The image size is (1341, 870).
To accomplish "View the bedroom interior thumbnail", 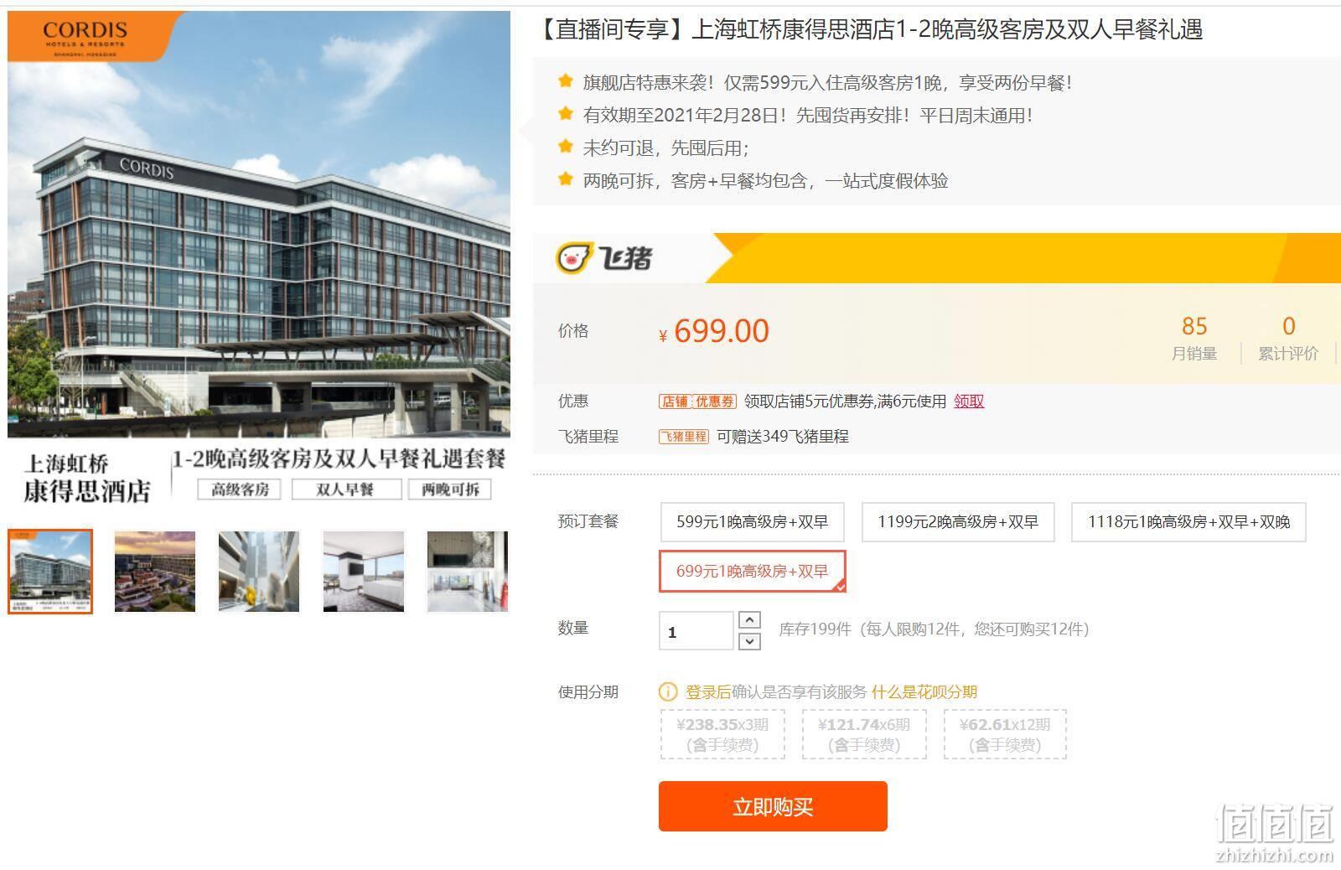I will [x=364, y=572].
